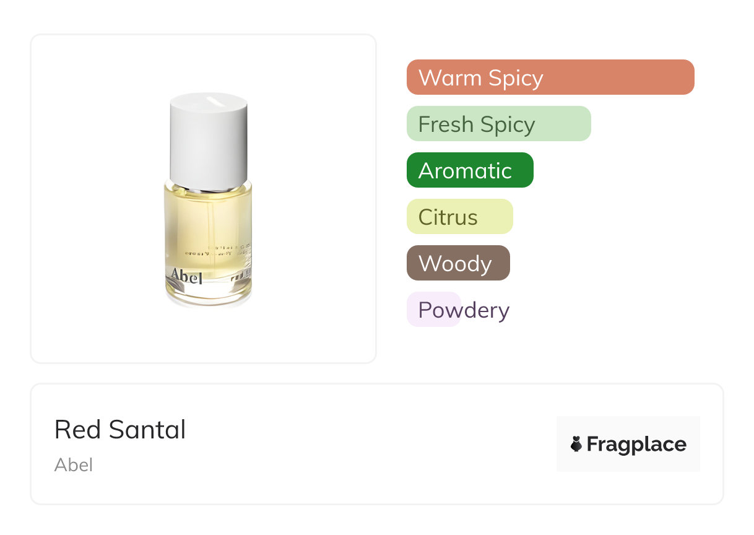Click the grey Fragplace logo box background
Screen dimensions: 754x535
coord(628,444)
